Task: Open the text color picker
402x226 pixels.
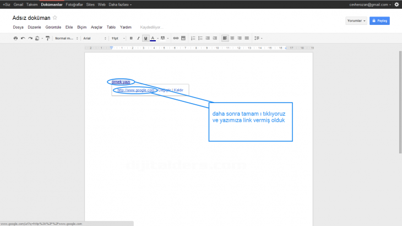Action: (154, 38)
